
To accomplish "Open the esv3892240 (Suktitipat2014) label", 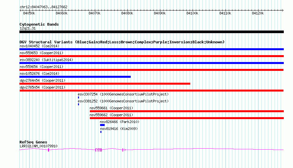I will coord(46,60).
